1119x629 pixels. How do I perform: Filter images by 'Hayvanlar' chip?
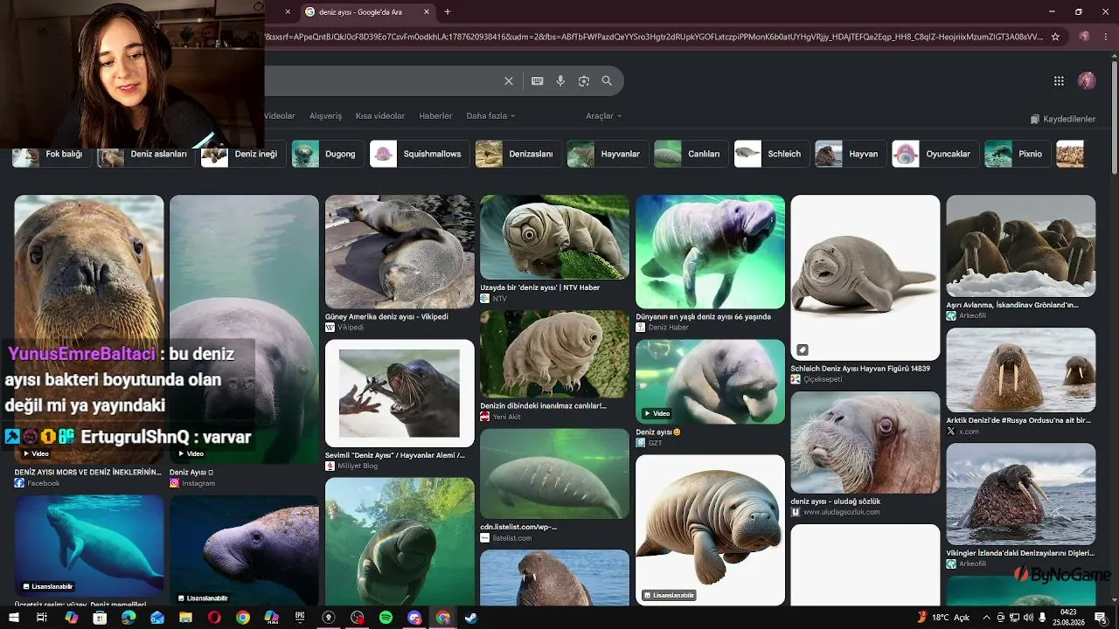pos(608,154)
